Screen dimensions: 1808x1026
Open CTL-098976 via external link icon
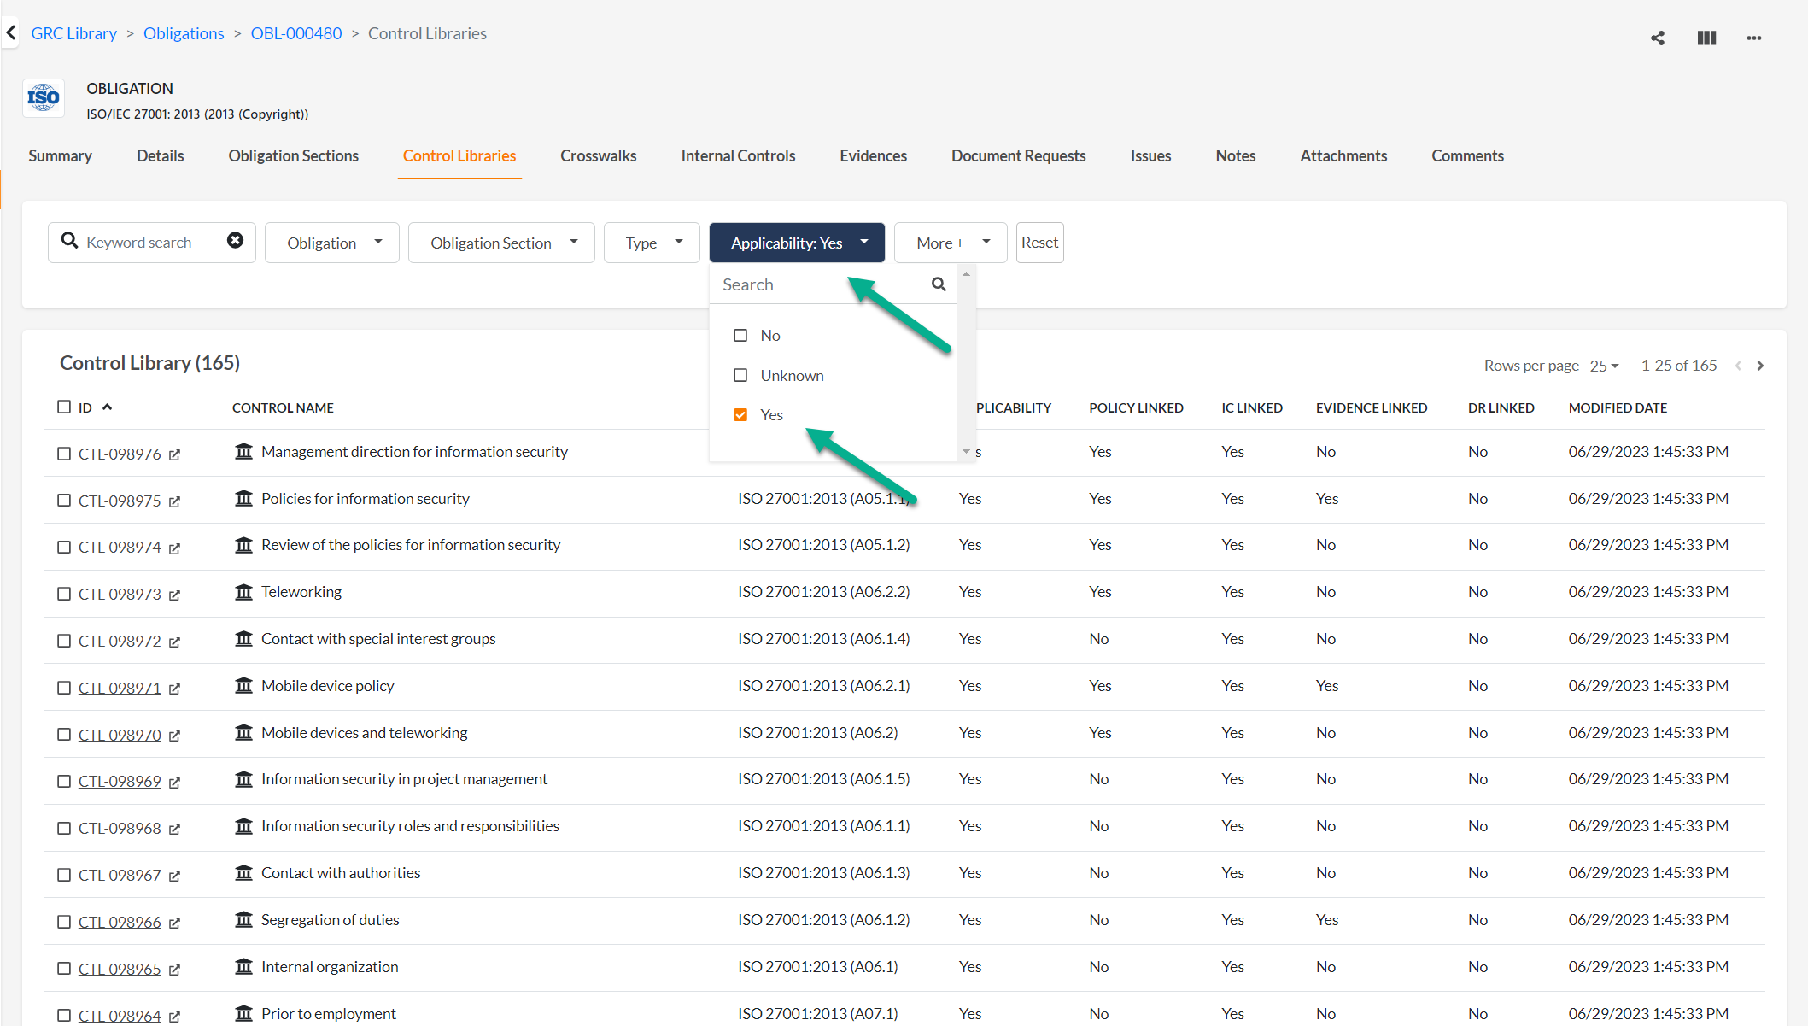[175, 454]
